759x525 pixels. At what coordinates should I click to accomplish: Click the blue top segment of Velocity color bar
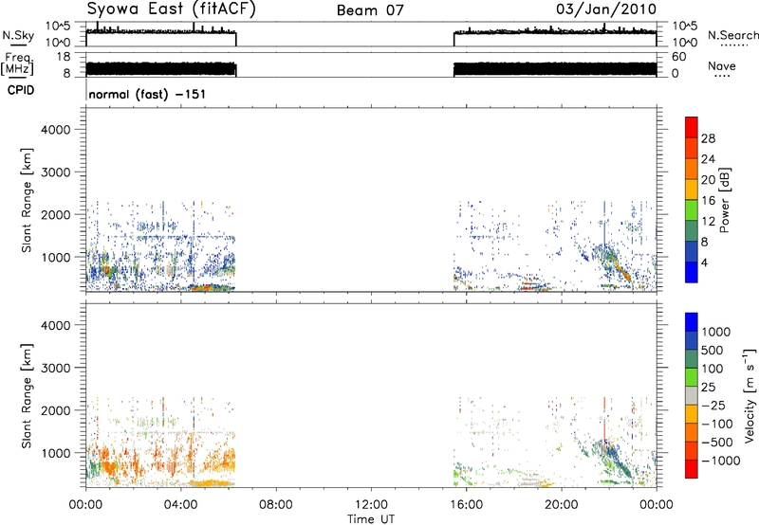(692, 322)
